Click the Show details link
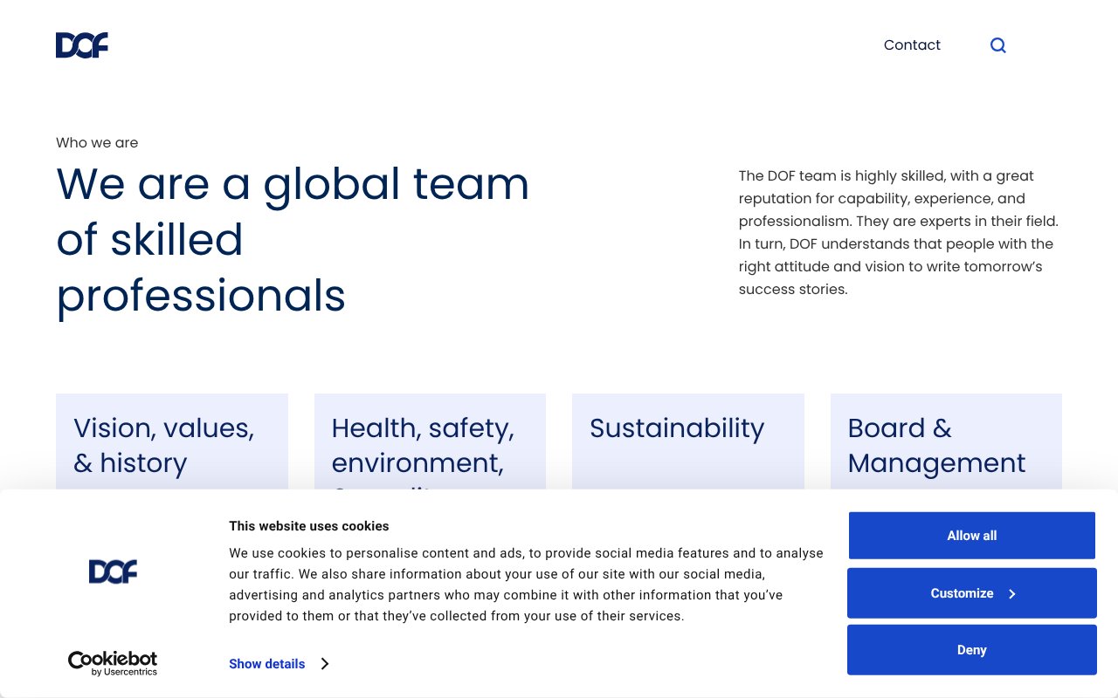The width and height of the screenshot is (1118, 698). point(266,664)
